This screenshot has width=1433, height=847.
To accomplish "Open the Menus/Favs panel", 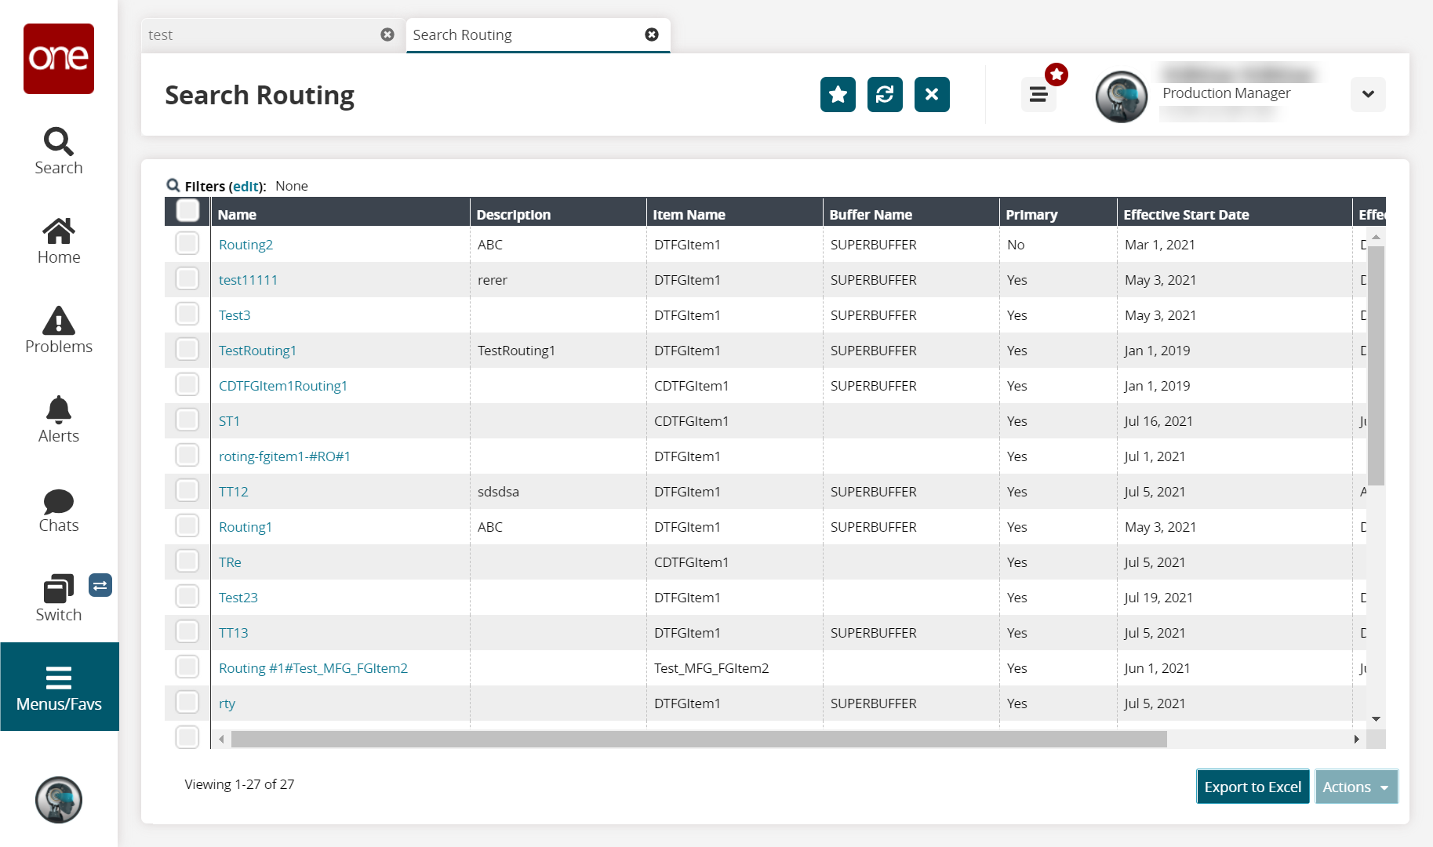I will [x=59, y=687].
